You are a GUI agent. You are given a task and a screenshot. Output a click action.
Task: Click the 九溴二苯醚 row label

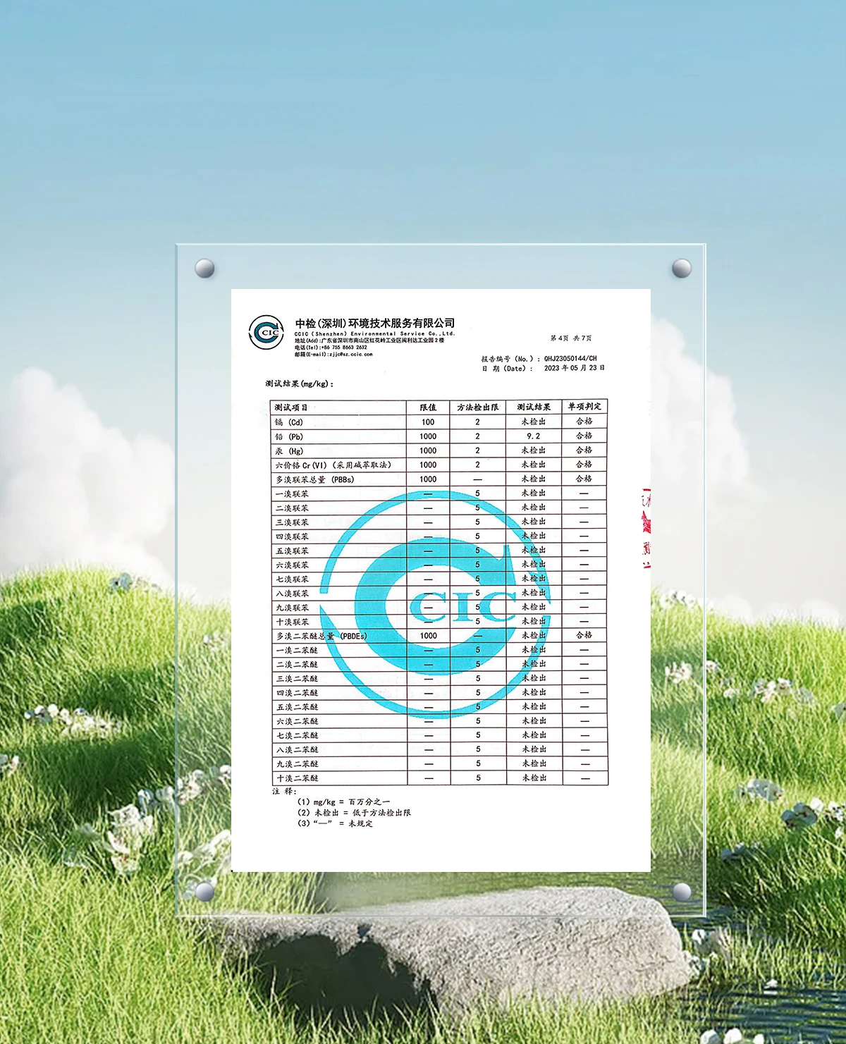pyautogui.click(x=297, y=763)
